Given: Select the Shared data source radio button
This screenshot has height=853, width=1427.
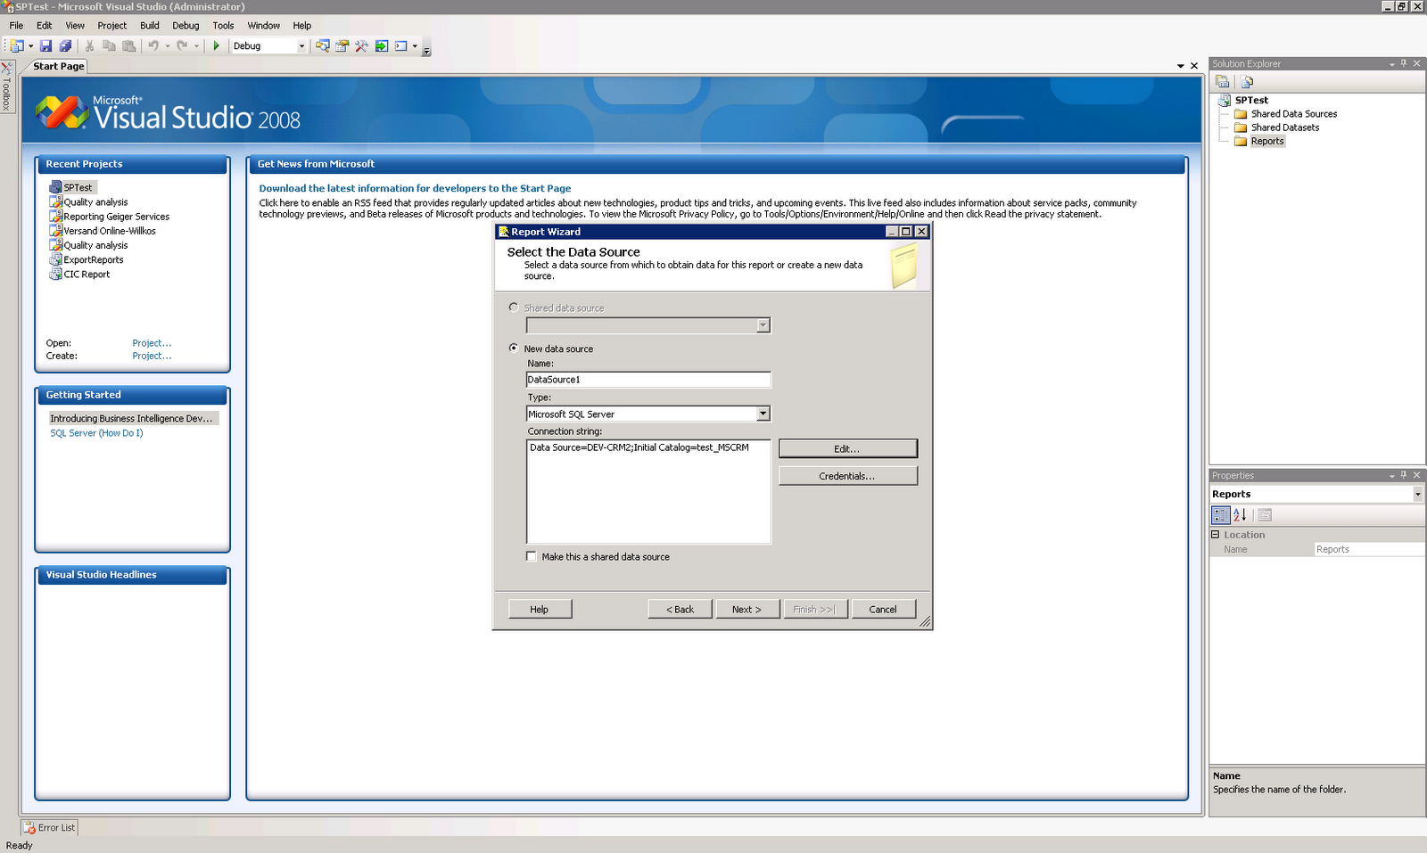Looking at the screenshot, I should (x=514, y=308).
